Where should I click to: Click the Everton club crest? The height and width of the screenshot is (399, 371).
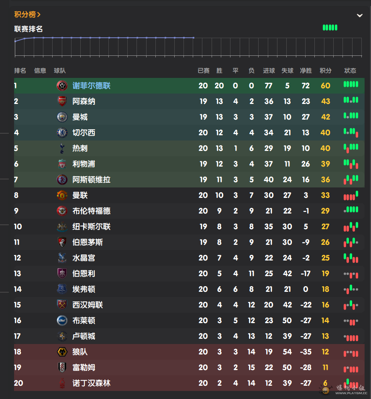pyautogui.click(x=62, y=289)
